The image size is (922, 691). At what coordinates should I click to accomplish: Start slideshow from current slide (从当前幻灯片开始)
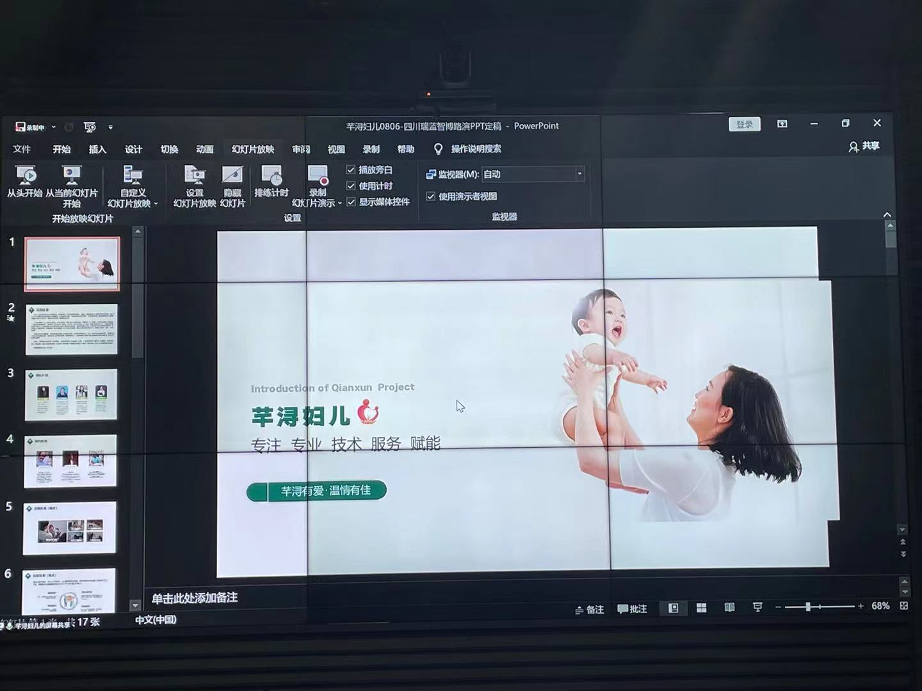[x=71, y=175]
